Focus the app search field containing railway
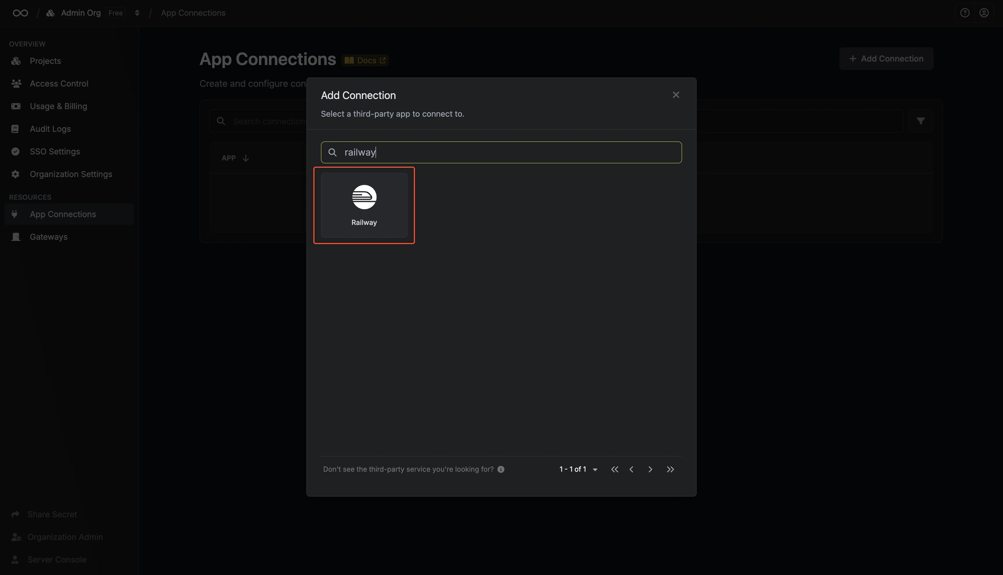Screen dimensions: 1003x575 (501, 152)
